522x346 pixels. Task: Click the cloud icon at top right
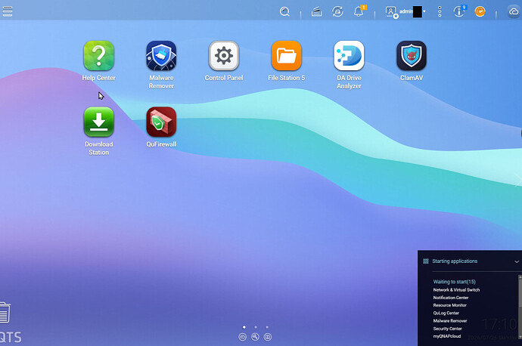coord(513,11)
